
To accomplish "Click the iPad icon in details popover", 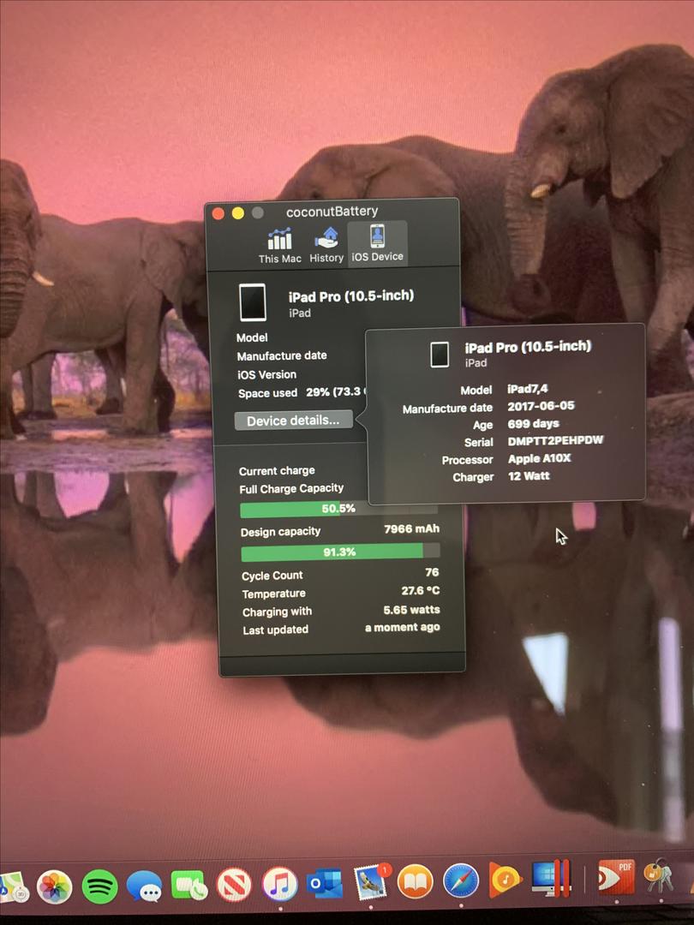I will point(440,355).
